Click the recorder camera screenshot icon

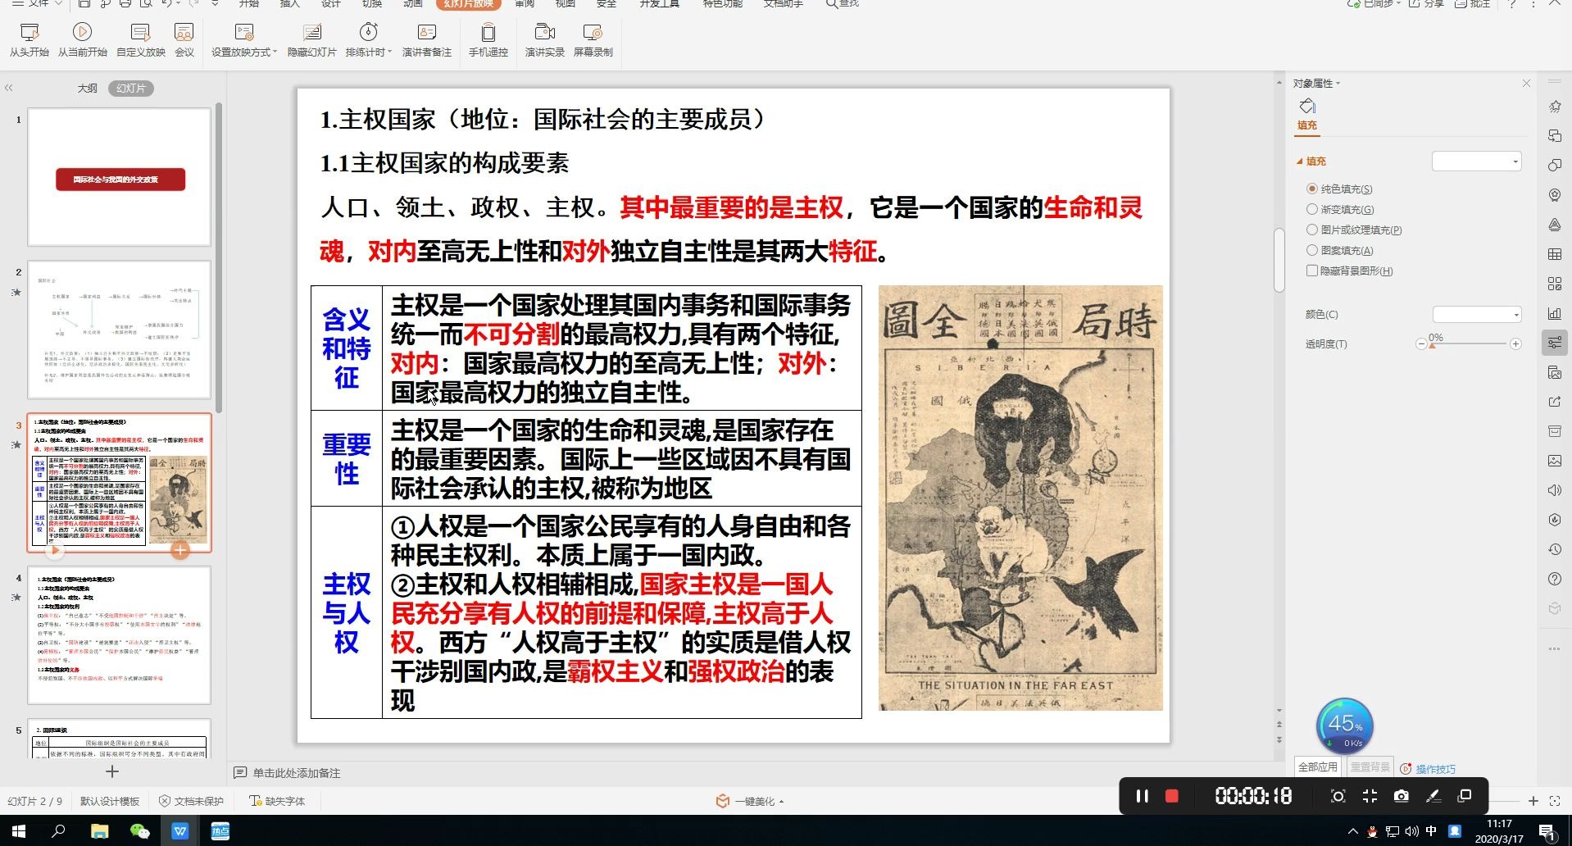pyautogui.click(x=1402, y=796)
